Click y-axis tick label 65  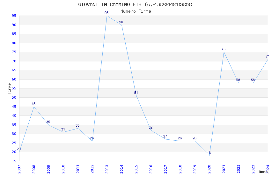(x=14, y=70)
